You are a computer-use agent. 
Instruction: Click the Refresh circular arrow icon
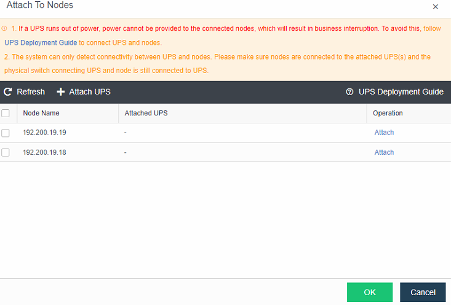pos(8,92)
